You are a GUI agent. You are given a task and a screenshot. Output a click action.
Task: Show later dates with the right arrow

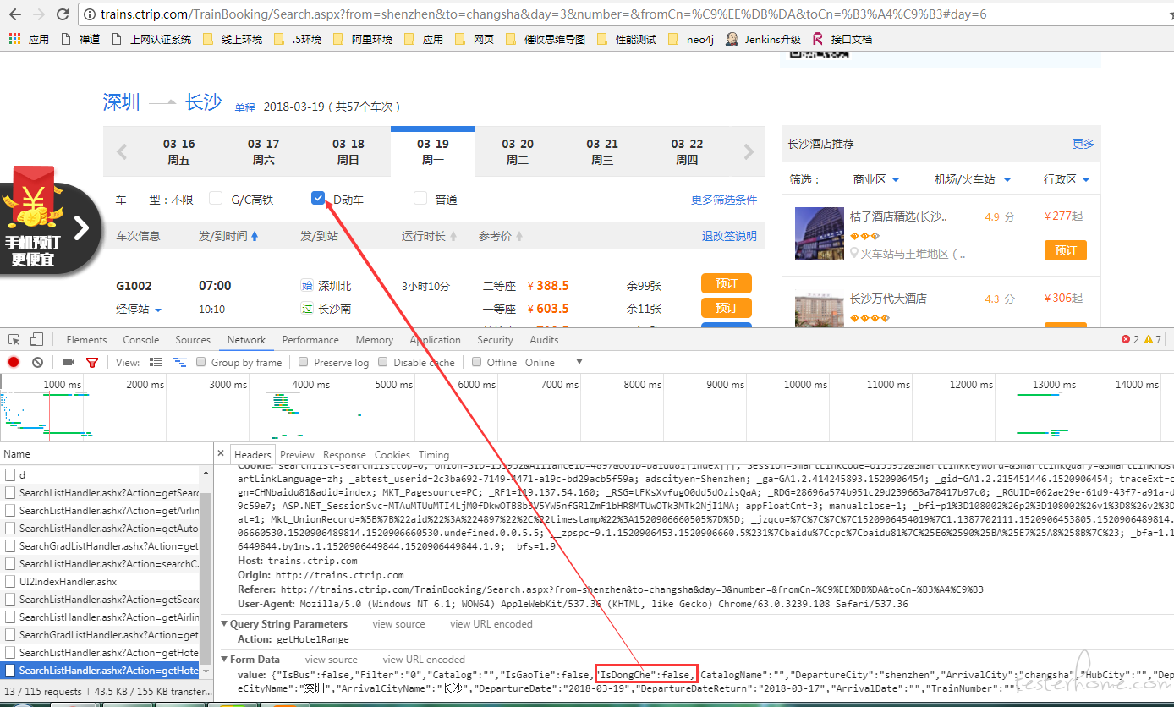749,152
